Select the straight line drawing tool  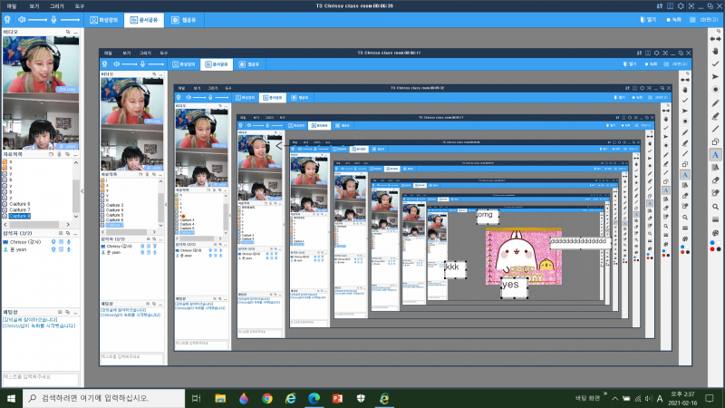click(714, 130)
